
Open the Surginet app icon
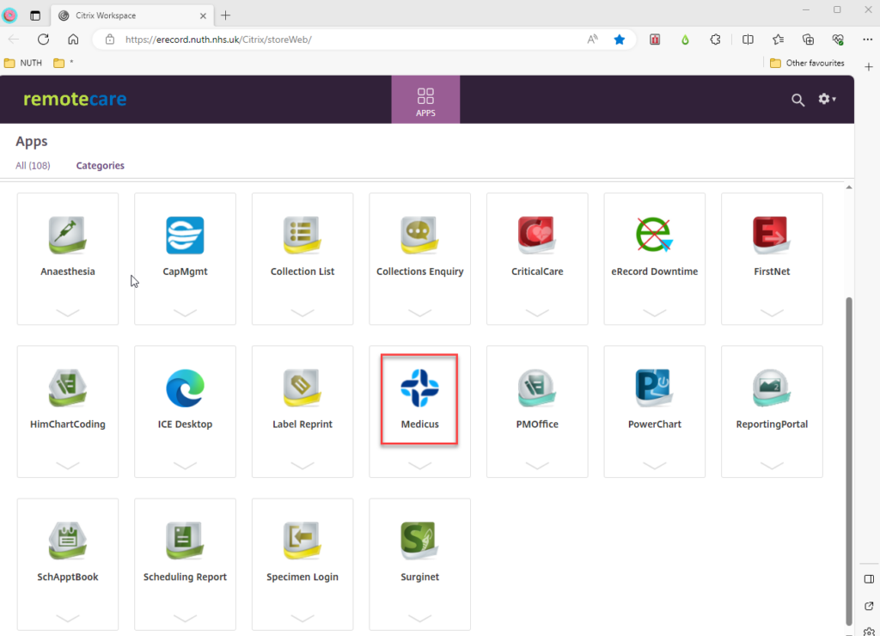coord(419,541)
